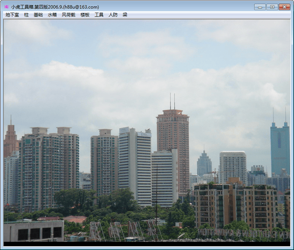This screenshot has width=294, height=250.
Task: Open the 地下室 menu
Action: tap(12, 15)
